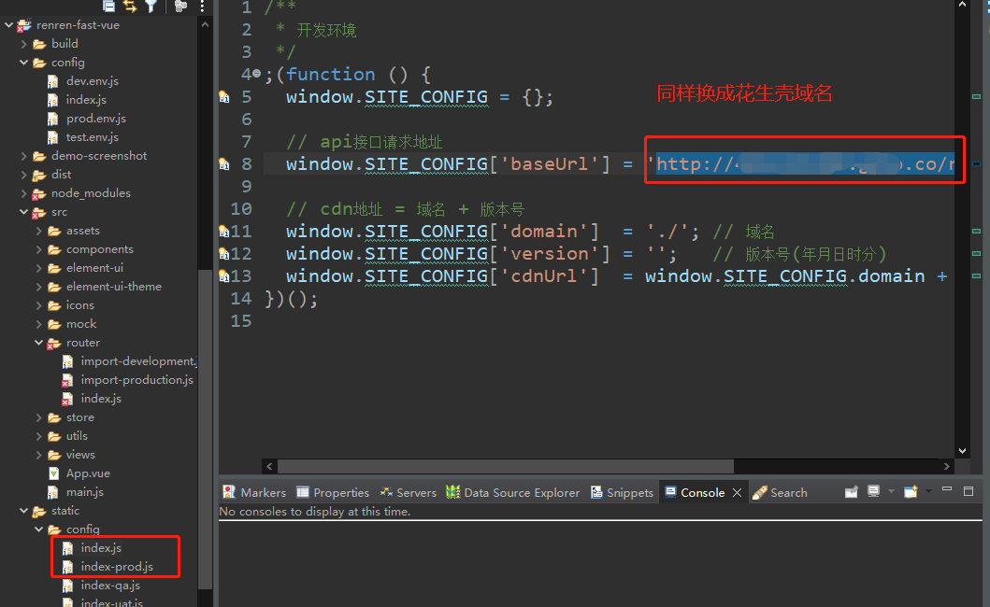The image size is (990, 607).
Task: Click the Open Console icon
Action: 911,491
